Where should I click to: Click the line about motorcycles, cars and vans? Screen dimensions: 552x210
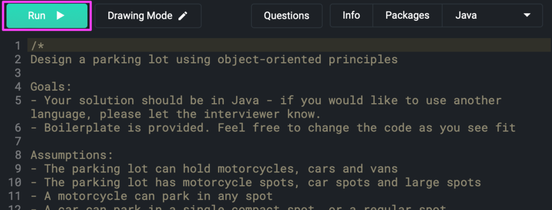(x=214, y=169)
